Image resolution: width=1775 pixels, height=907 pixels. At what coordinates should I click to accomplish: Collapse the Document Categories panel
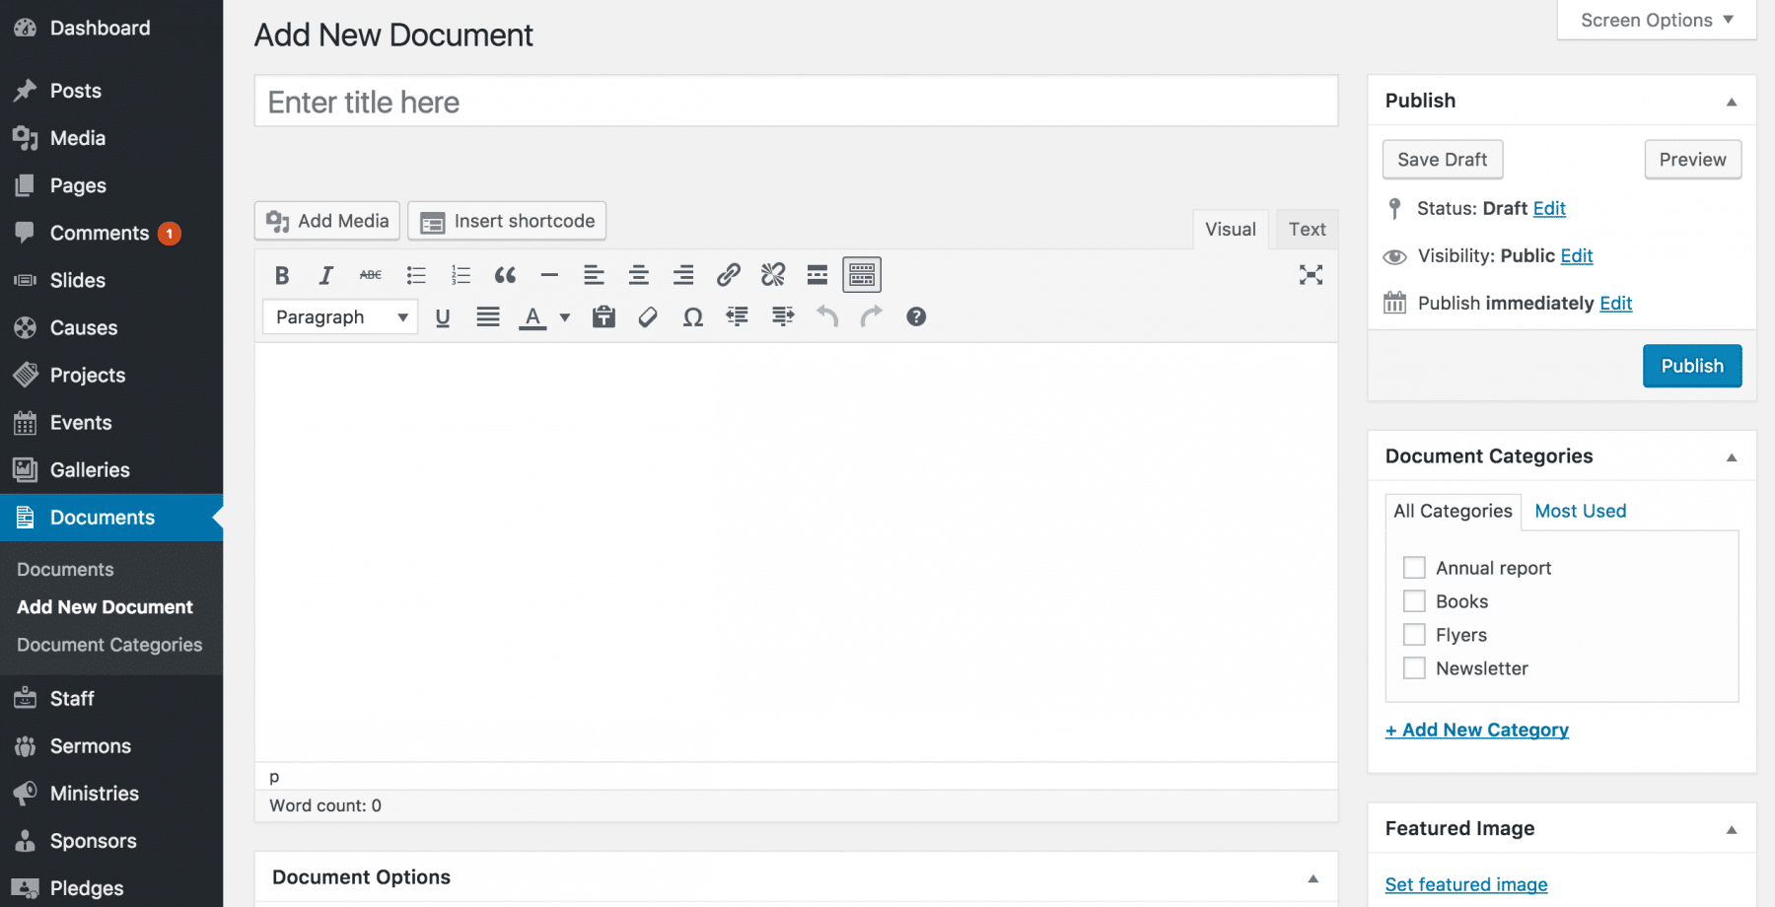[x=1732, y=457]
